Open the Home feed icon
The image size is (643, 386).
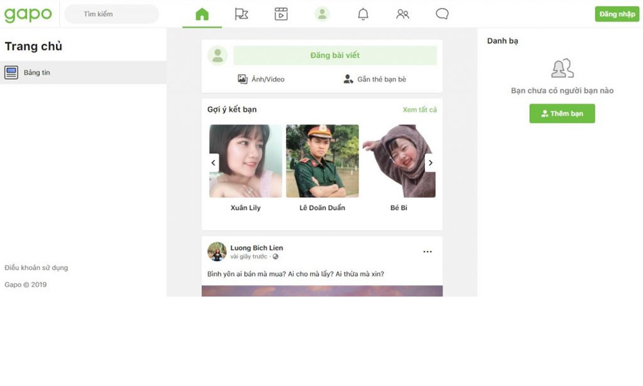pos(202,14)
